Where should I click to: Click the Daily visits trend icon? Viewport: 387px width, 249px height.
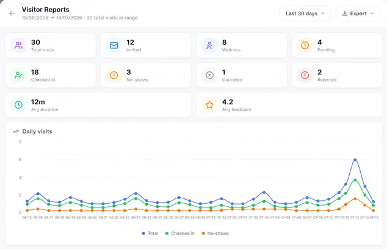coord(16,132)
